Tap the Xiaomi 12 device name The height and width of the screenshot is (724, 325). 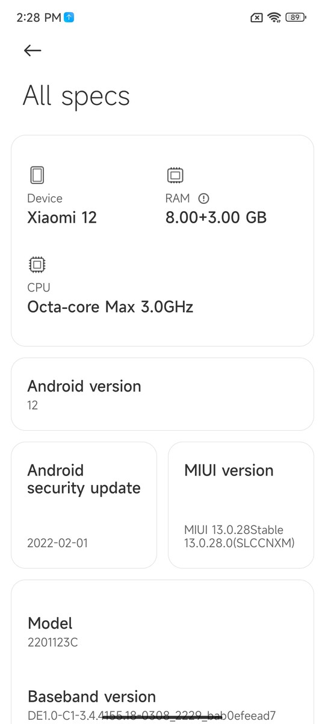tap(62, 218)
